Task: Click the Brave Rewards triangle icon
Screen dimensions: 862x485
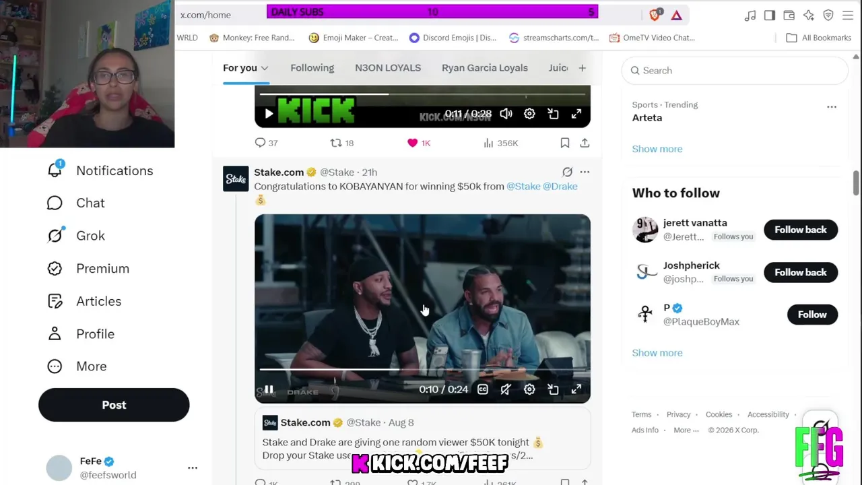Action: (x=677, y=15)
